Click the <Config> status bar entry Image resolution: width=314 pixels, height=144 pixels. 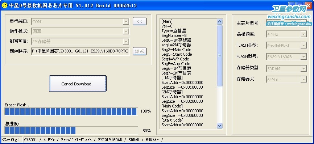(11, 140)
